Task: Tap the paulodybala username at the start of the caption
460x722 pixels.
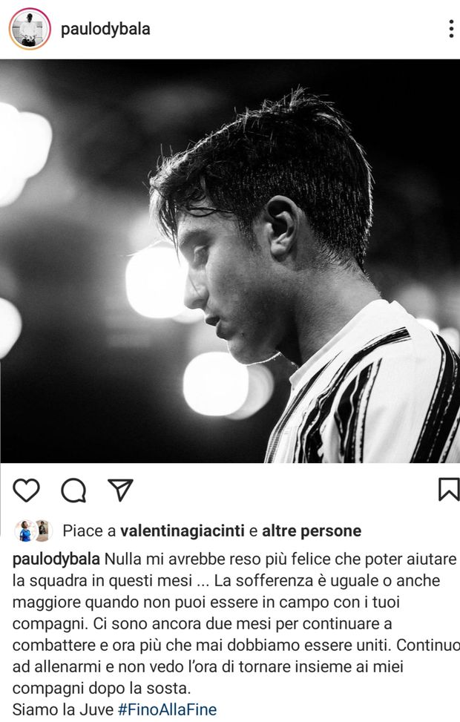Action: tap(56, 559)
